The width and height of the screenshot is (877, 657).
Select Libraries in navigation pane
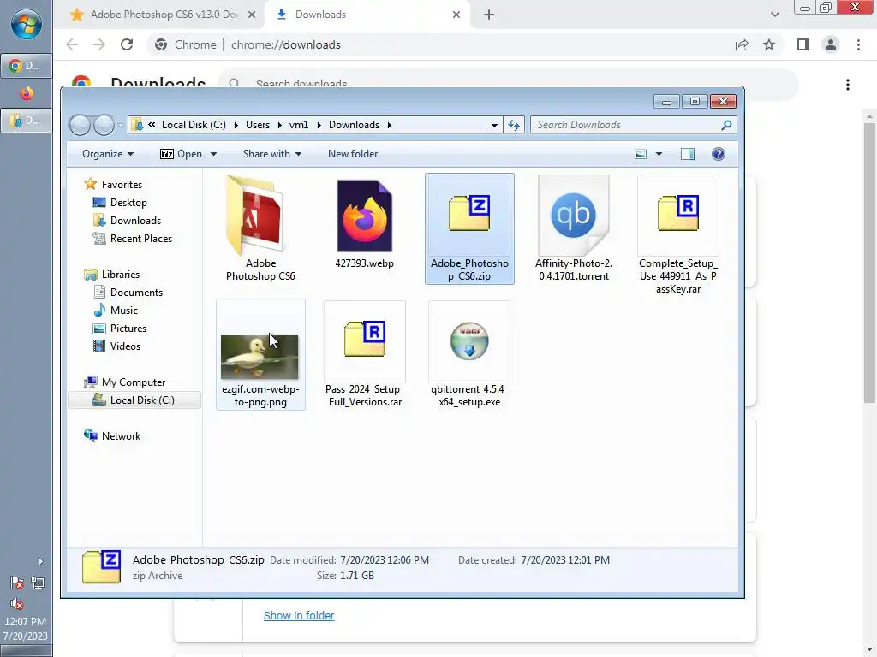120,275
